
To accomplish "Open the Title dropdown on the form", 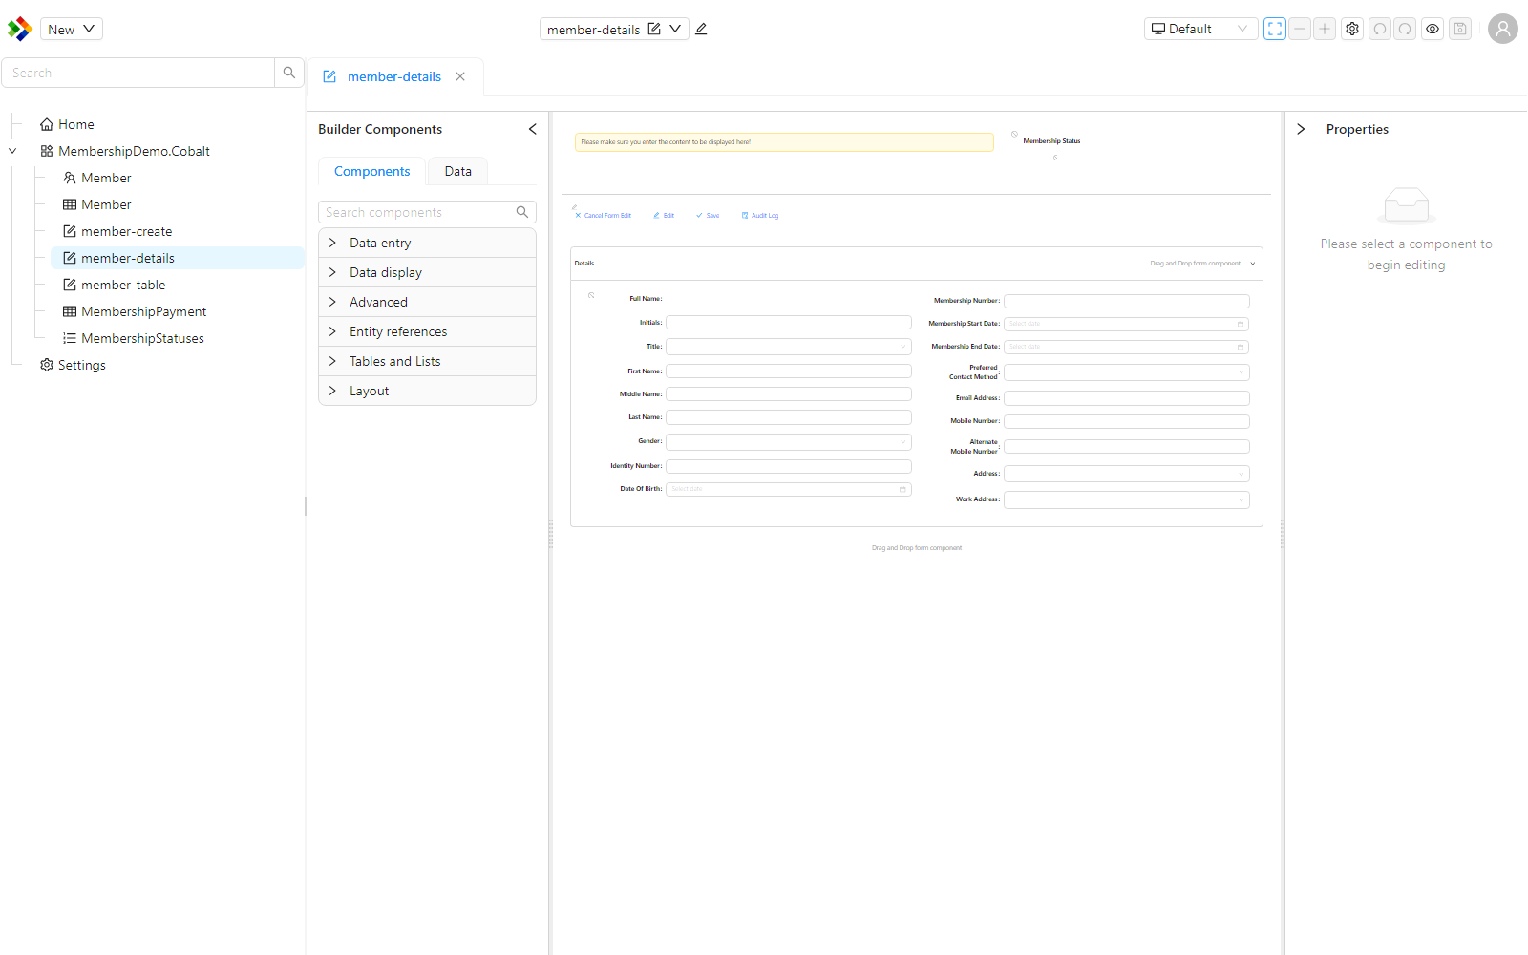I will point(789,347).
